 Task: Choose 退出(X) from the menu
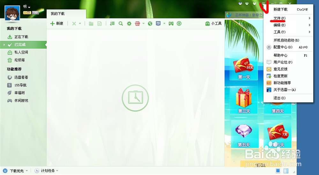pyautogui.click(x=288, y=98)
